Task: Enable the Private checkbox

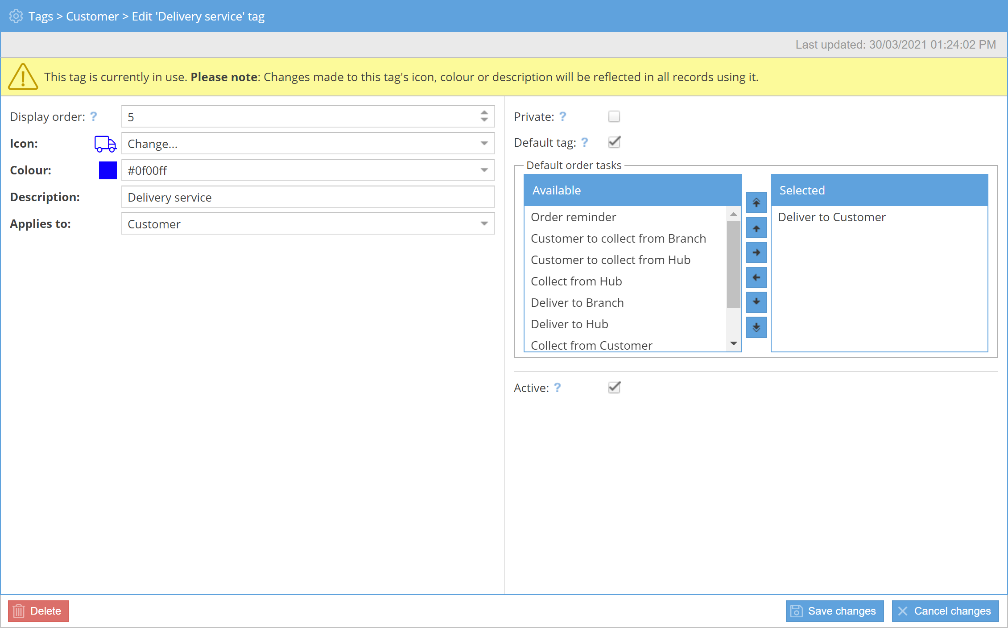Action: [x=614, y=116]
